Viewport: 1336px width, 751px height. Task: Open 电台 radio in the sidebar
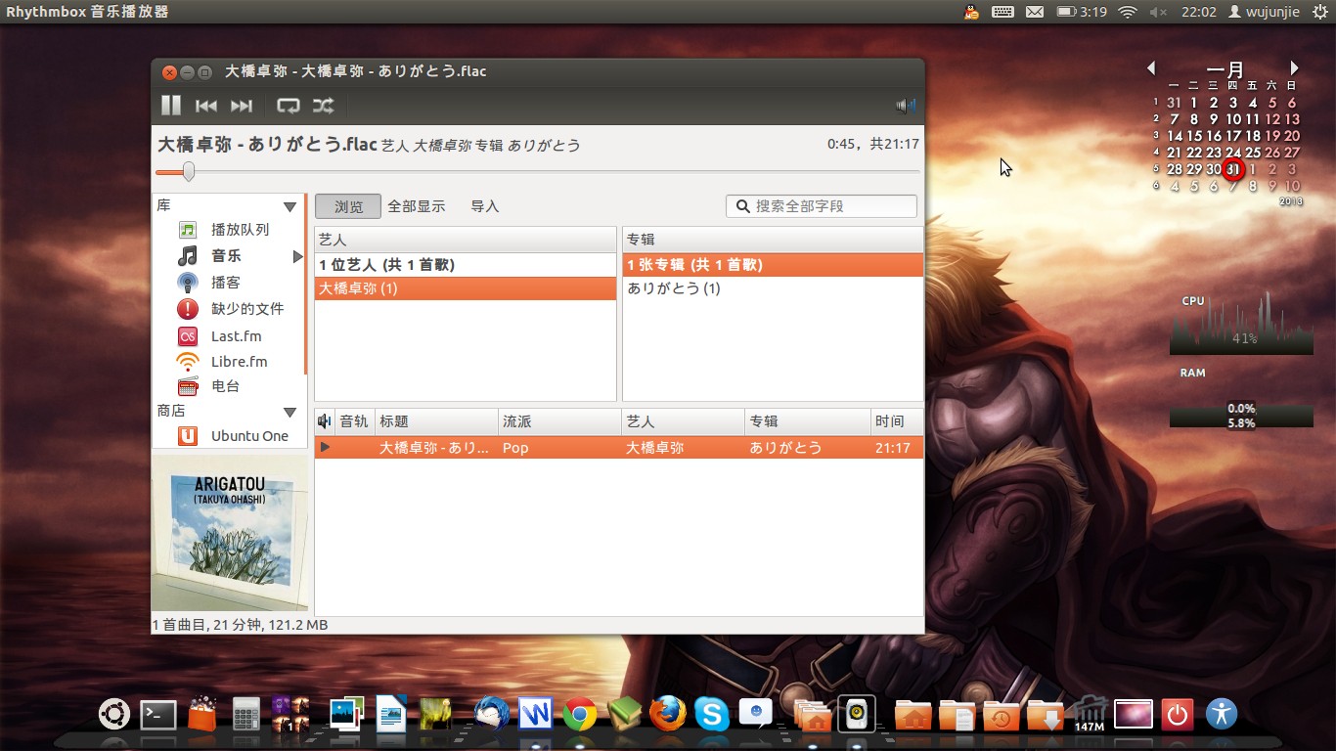point(225,386)
